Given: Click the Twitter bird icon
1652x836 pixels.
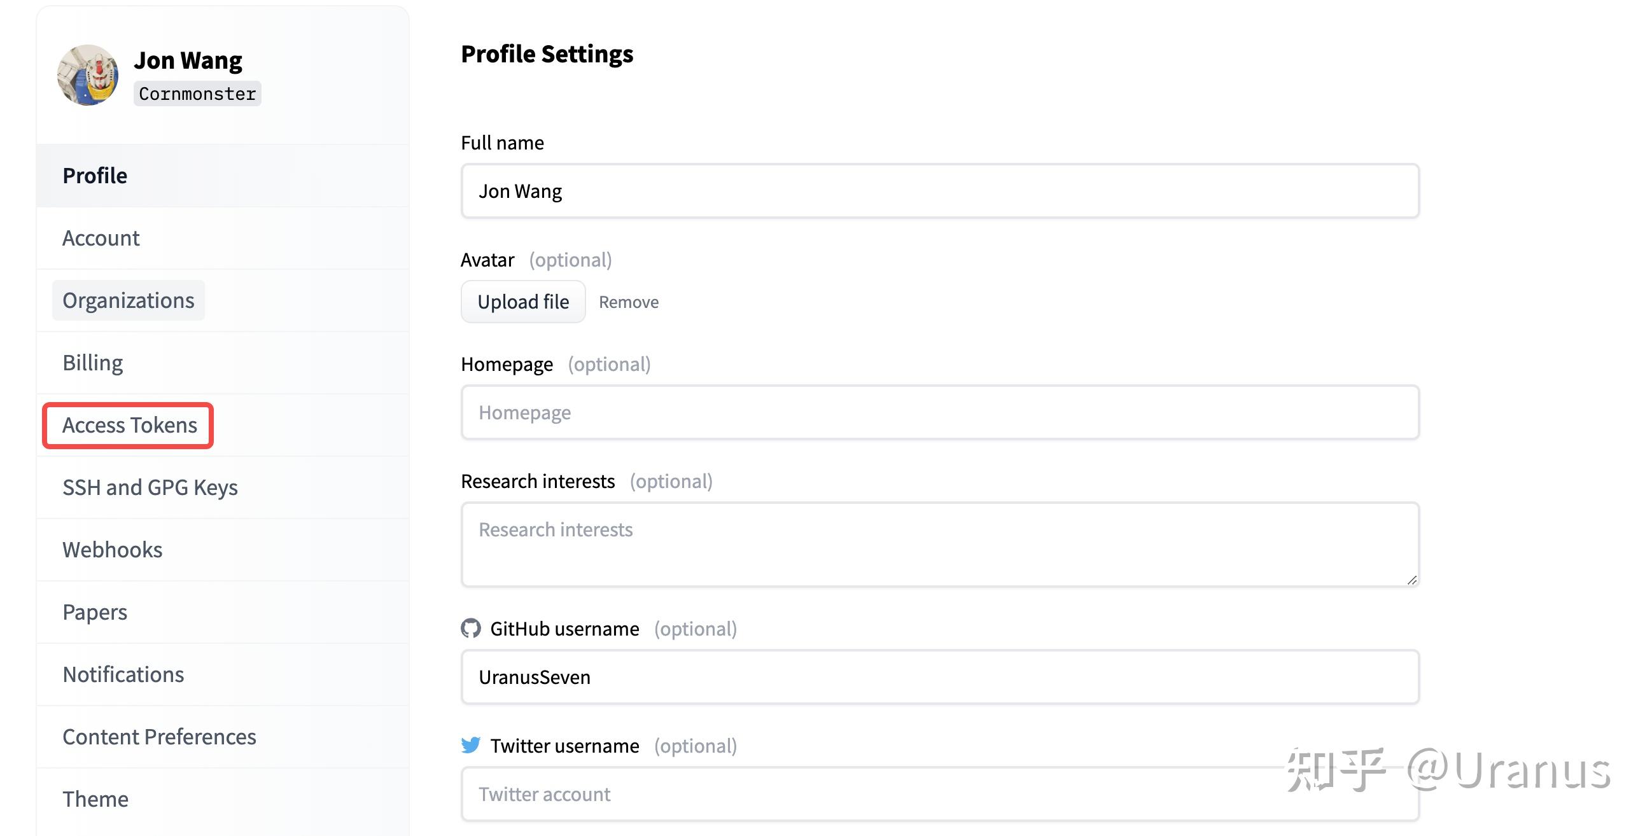Looking at the screenshot, I should [471, 745].
